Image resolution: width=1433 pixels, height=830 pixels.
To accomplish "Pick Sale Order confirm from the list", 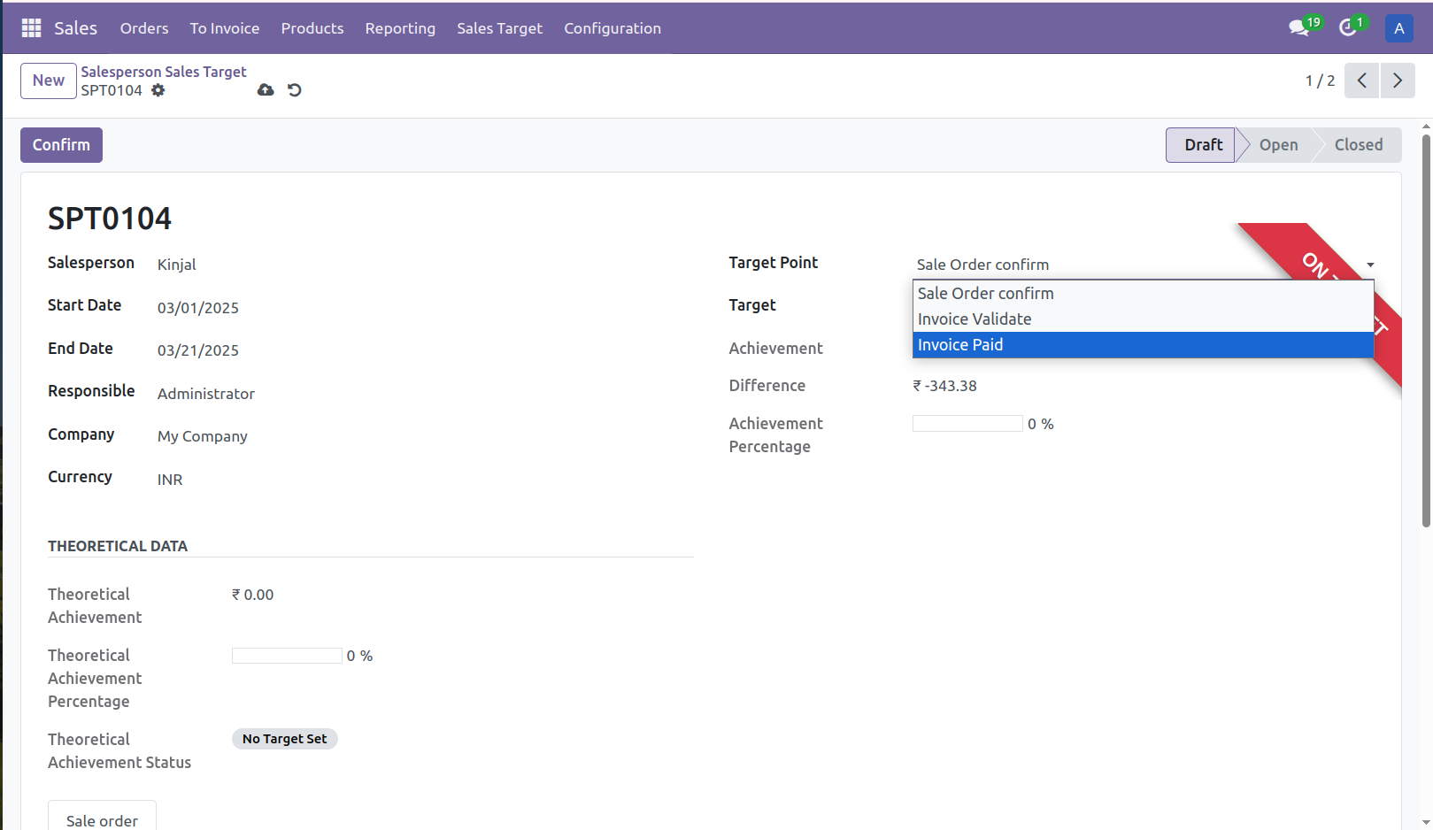I will (984, 293).
